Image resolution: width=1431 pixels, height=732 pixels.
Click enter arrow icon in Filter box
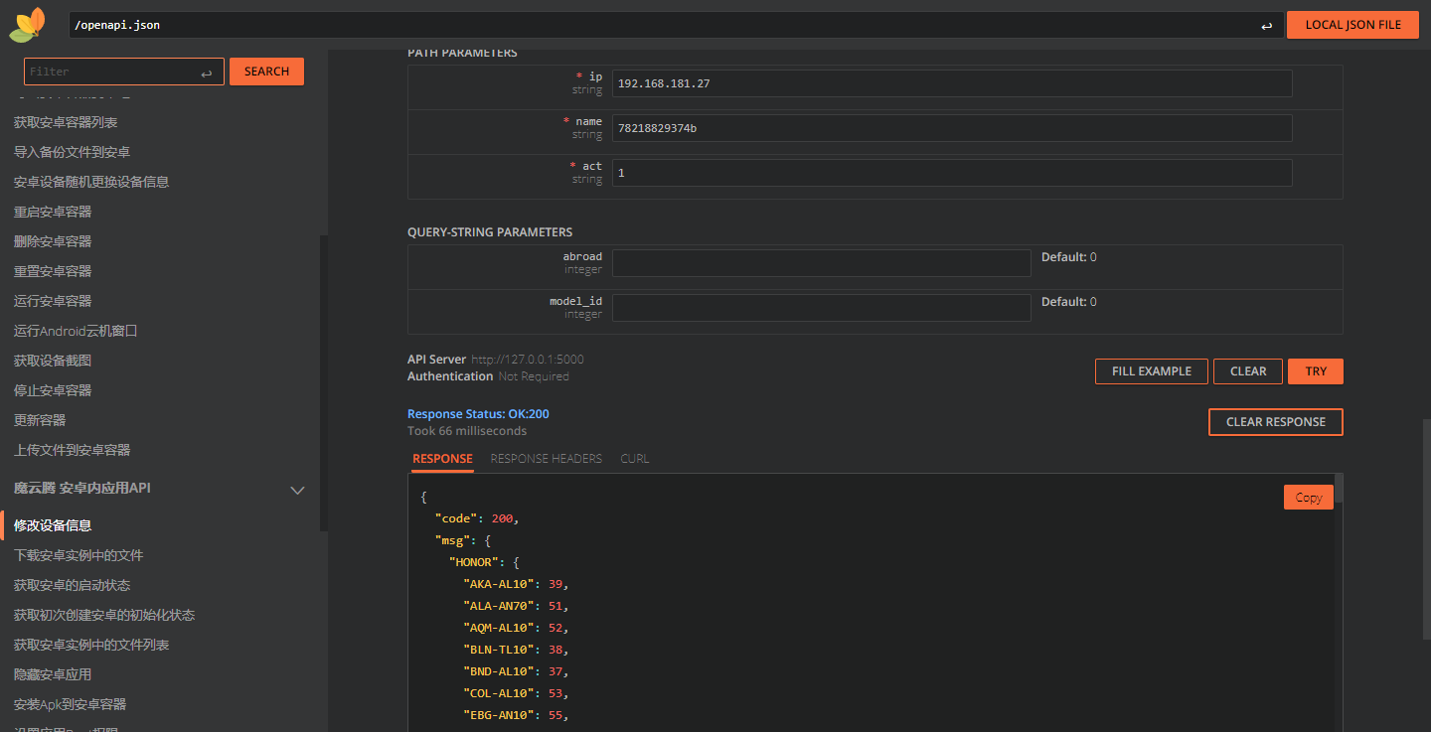pyautogui.click(x=207, y=73)
